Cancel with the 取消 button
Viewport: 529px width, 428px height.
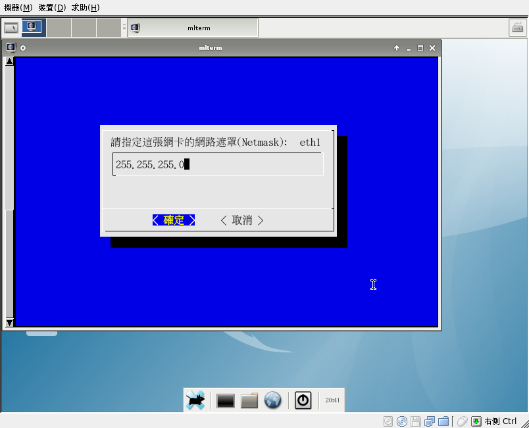tap(242, 220)
